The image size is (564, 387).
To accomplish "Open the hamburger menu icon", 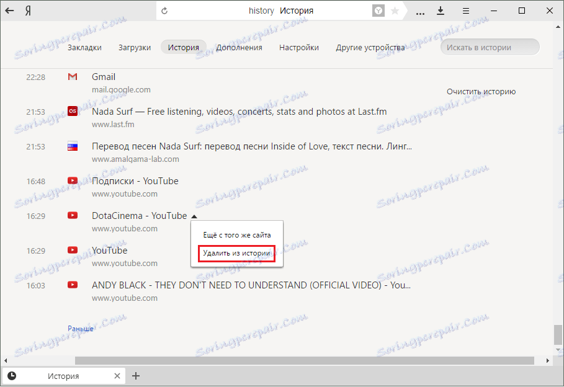I will (x=466, y=11).
